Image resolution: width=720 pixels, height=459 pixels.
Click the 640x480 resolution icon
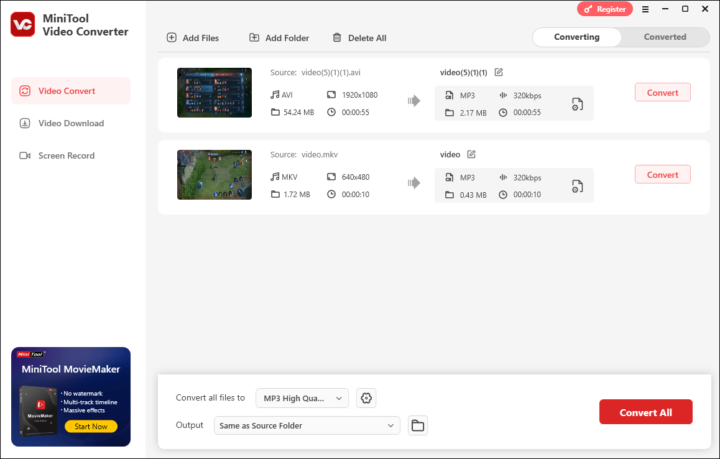331,177
